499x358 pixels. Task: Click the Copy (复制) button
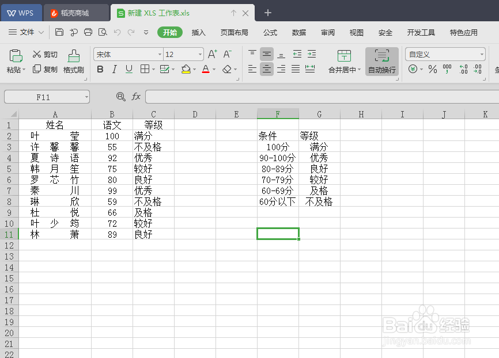point(45,69)
